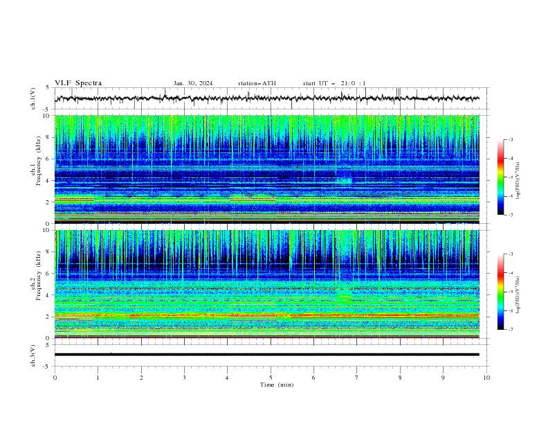Viewport: 548px width, 424px height.
Task: Click the 'VLF Spectra' title text
Action: [x=78, y=83]
